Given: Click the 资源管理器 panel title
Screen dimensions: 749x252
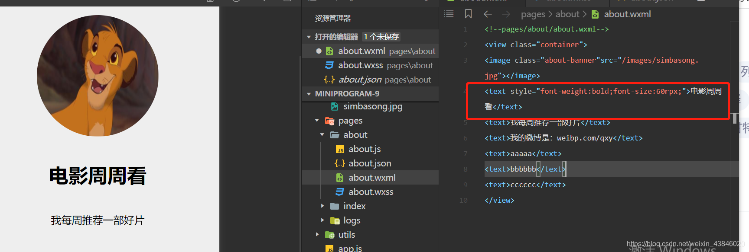Looking at the screenshot, I should [333, 18].
